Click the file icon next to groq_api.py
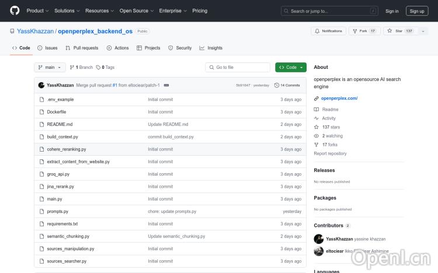This screenshot has width=438, height=273. tap(41, 174)
